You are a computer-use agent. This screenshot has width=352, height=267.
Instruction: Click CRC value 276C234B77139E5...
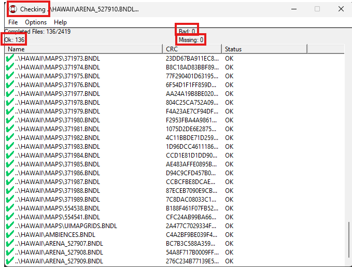[x=192, y=261]
